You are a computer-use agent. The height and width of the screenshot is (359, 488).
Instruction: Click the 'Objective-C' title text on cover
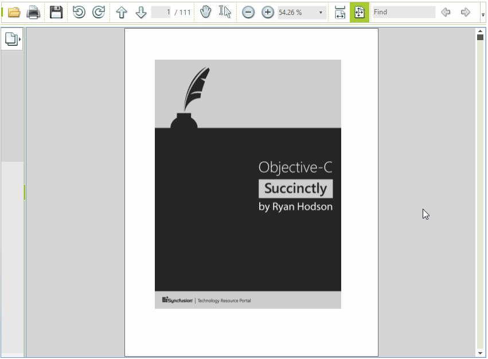point(295,167)
